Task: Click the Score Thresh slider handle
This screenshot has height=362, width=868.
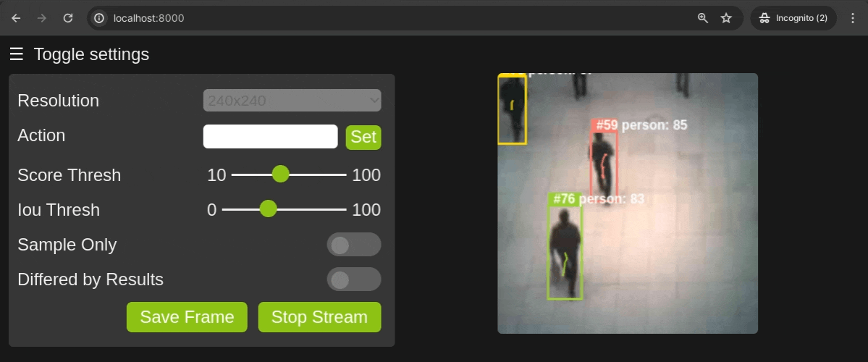Action: pyautogui.click(x=281, y=174)
